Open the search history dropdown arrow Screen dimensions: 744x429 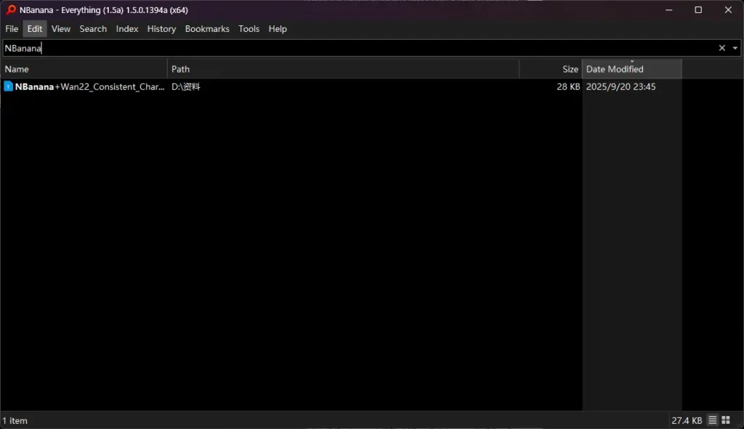tap(735, 48)
